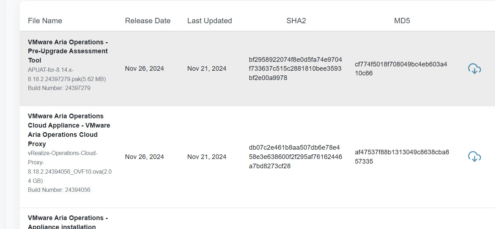The image size is (495, 229).
Task: Select the Appliance installation row title
Action: [68, 222]
